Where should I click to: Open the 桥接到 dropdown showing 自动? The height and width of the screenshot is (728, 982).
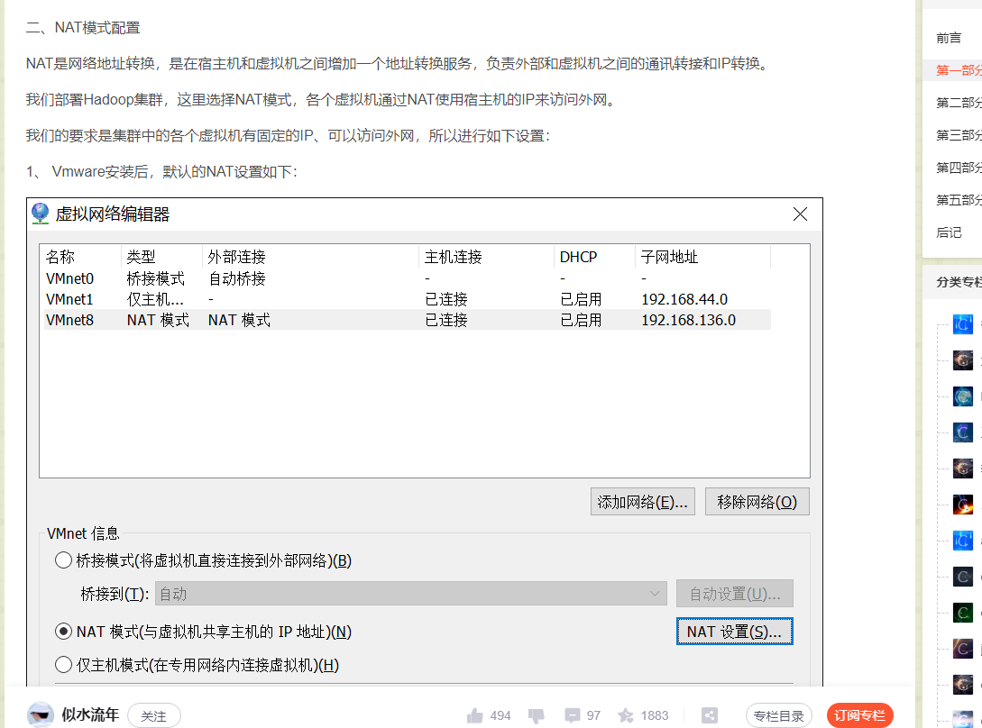[410, 594]
